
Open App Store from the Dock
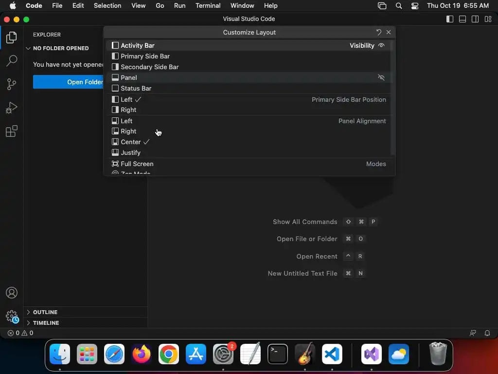pyautogui.click(x=196, y=354)
